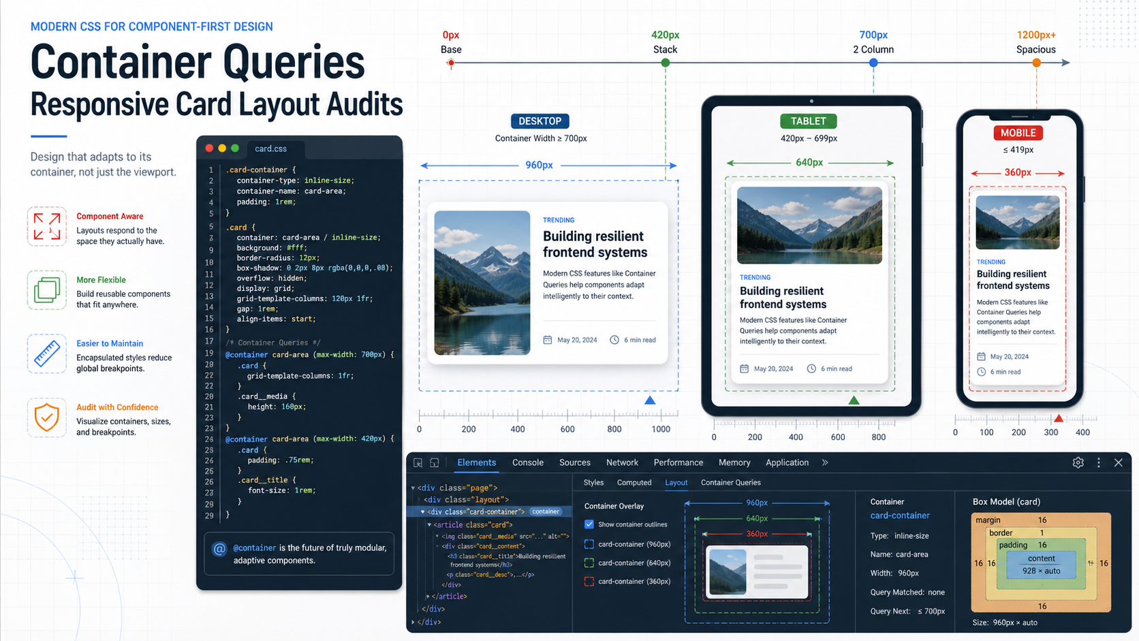Select the Container Queries sub-tab

(x=731, y=482)
